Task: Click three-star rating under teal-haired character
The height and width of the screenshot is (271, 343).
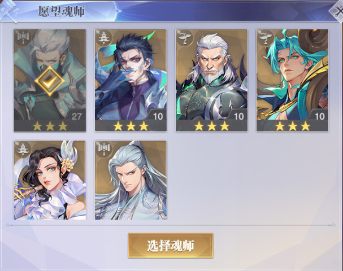Action: point(293,126)
